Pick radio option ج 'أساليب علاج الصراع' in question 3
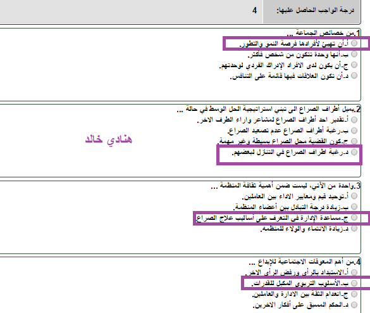This screenshot has height=313, width=370. [x=354, y=217]
